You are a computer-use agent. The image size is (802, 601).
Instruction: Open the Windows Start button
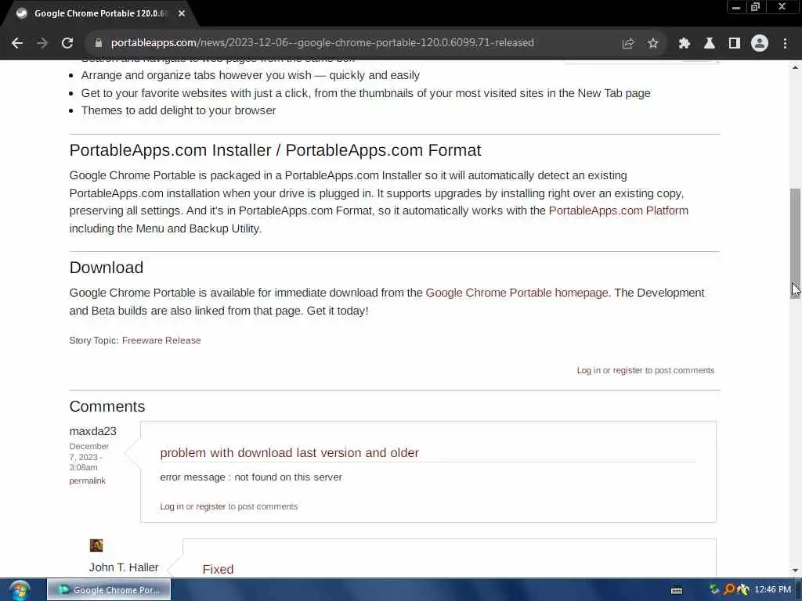pyautogui.click(x=20, y=590)
